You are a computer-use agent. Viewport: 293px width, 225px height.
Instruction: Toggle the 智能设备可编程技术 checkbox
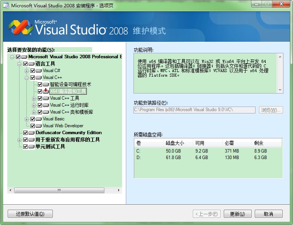pyautogui.click(x=40, y=85)
